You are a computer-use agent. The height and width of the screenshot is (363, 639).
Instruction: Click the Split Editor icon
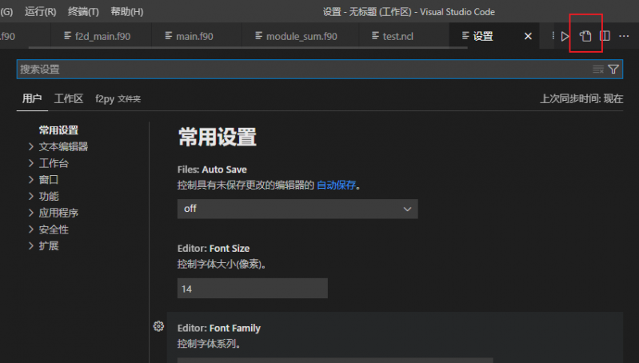[605, 36]
